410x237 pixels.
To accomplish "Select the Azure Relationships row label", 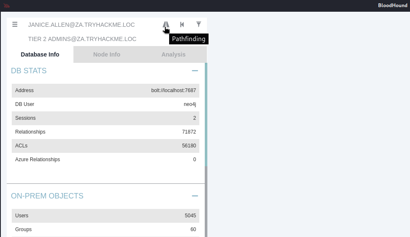I will pyautogui.click(x=37, y=160).
